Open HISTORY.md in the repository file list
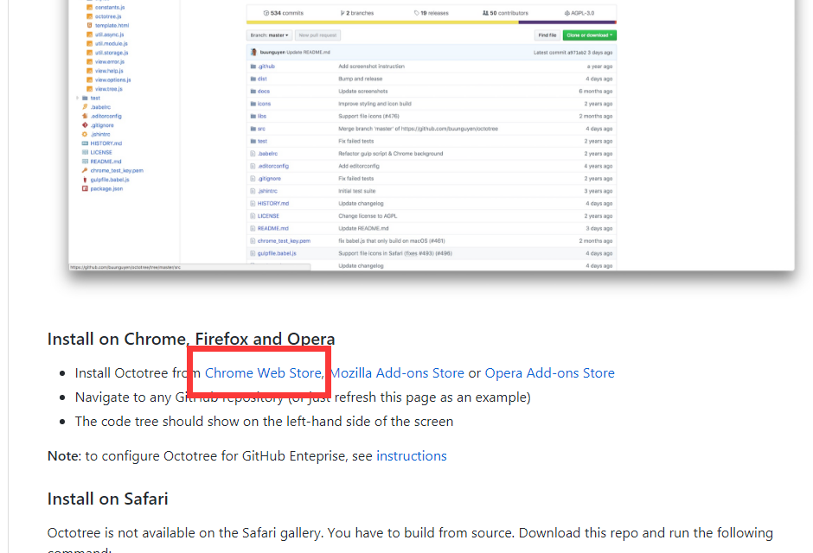Screen dimensions: 813x553 tap(273, 204)
